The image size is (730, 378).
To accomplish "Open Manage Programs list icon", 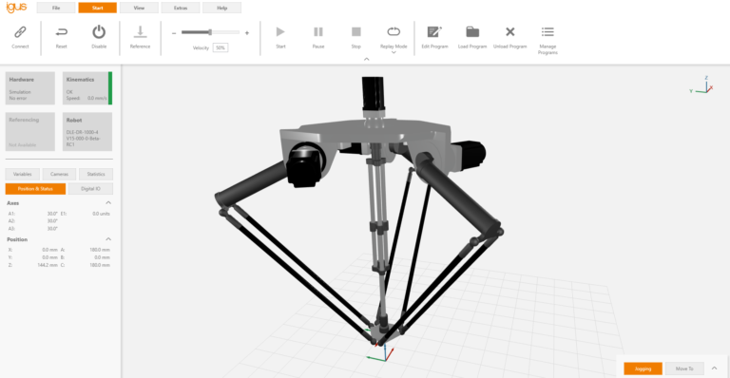I will 547,31.
